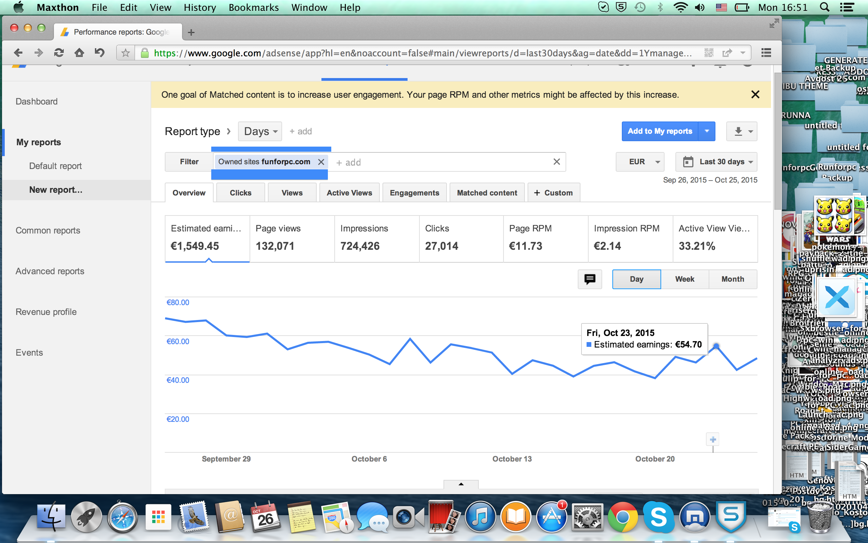Expand the Last 30 days date picker
Viewport: 868px width, 543px height.
coord(716,162)
